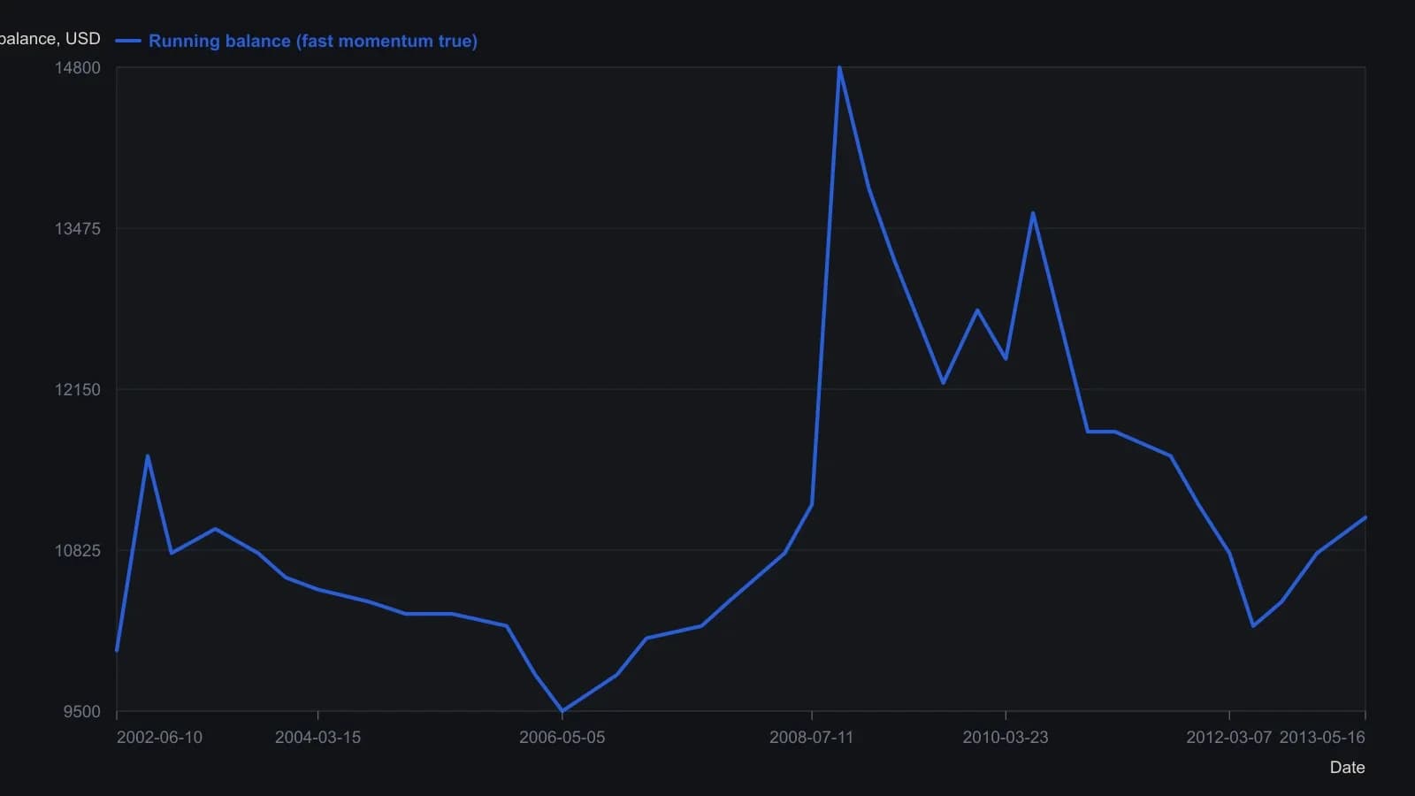Select the 14800 y-axis label
1415x796 pixels.
click(78, 68)
